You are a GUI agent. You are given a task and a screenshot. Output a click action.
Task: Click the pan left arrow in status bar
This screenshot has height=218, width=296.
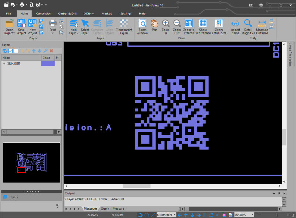180,215
